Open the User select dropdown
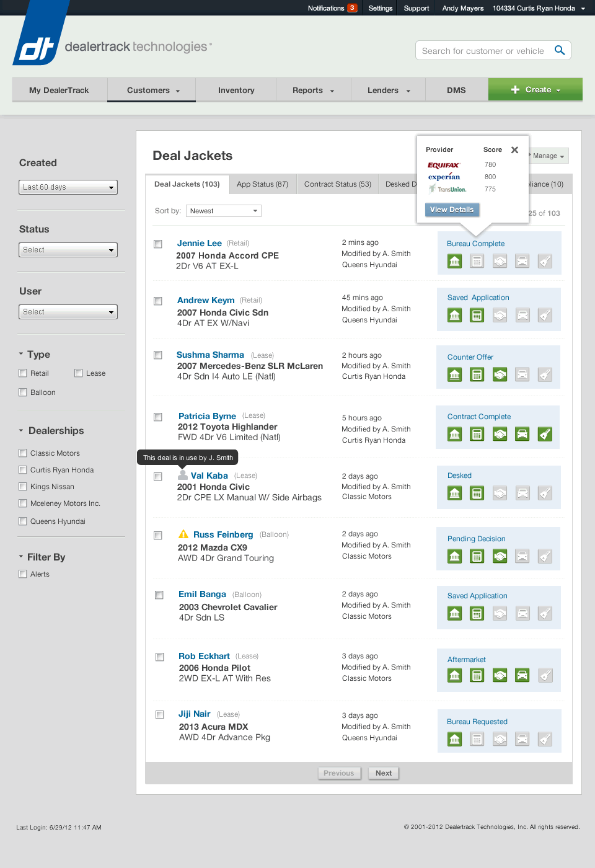595x868 pixels. 68,312
